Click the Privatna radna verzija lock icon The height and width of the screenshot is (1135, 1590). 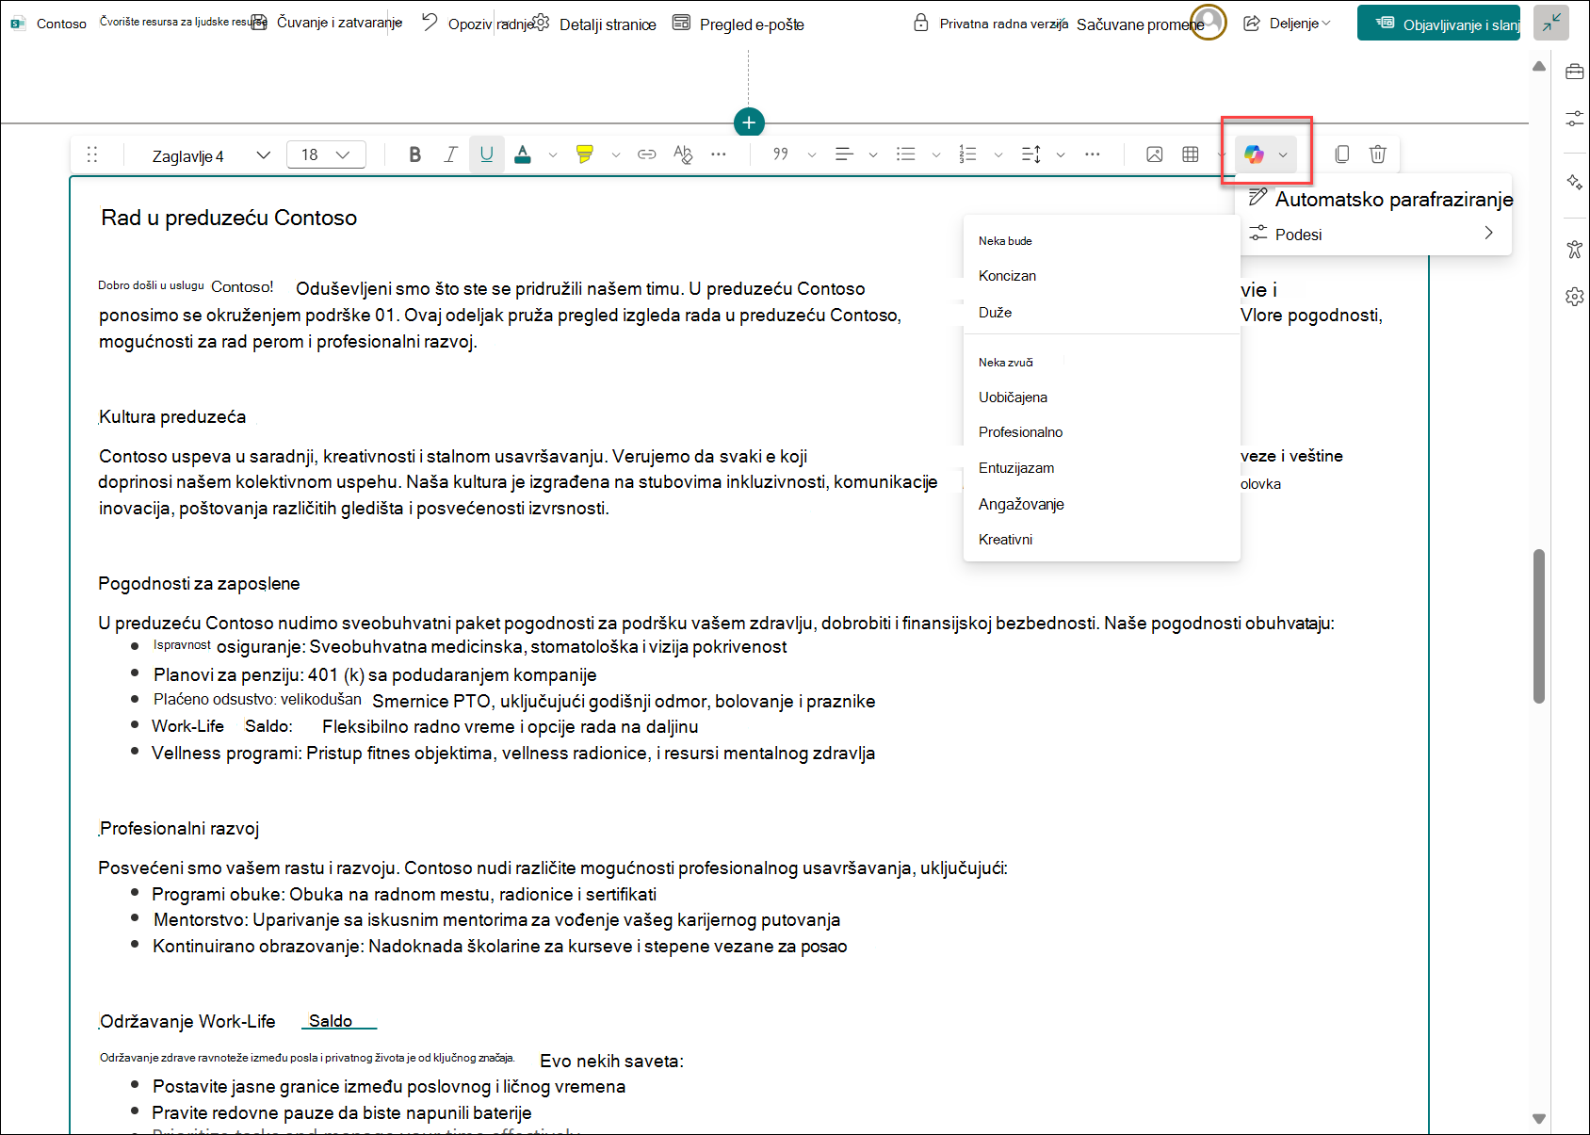point(920,23)
